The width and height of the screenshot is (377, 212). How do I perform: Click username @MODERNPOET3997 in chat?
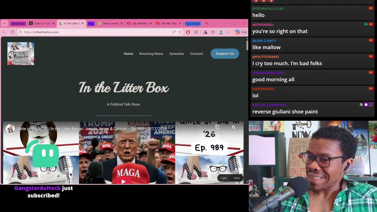click(268, 73)
